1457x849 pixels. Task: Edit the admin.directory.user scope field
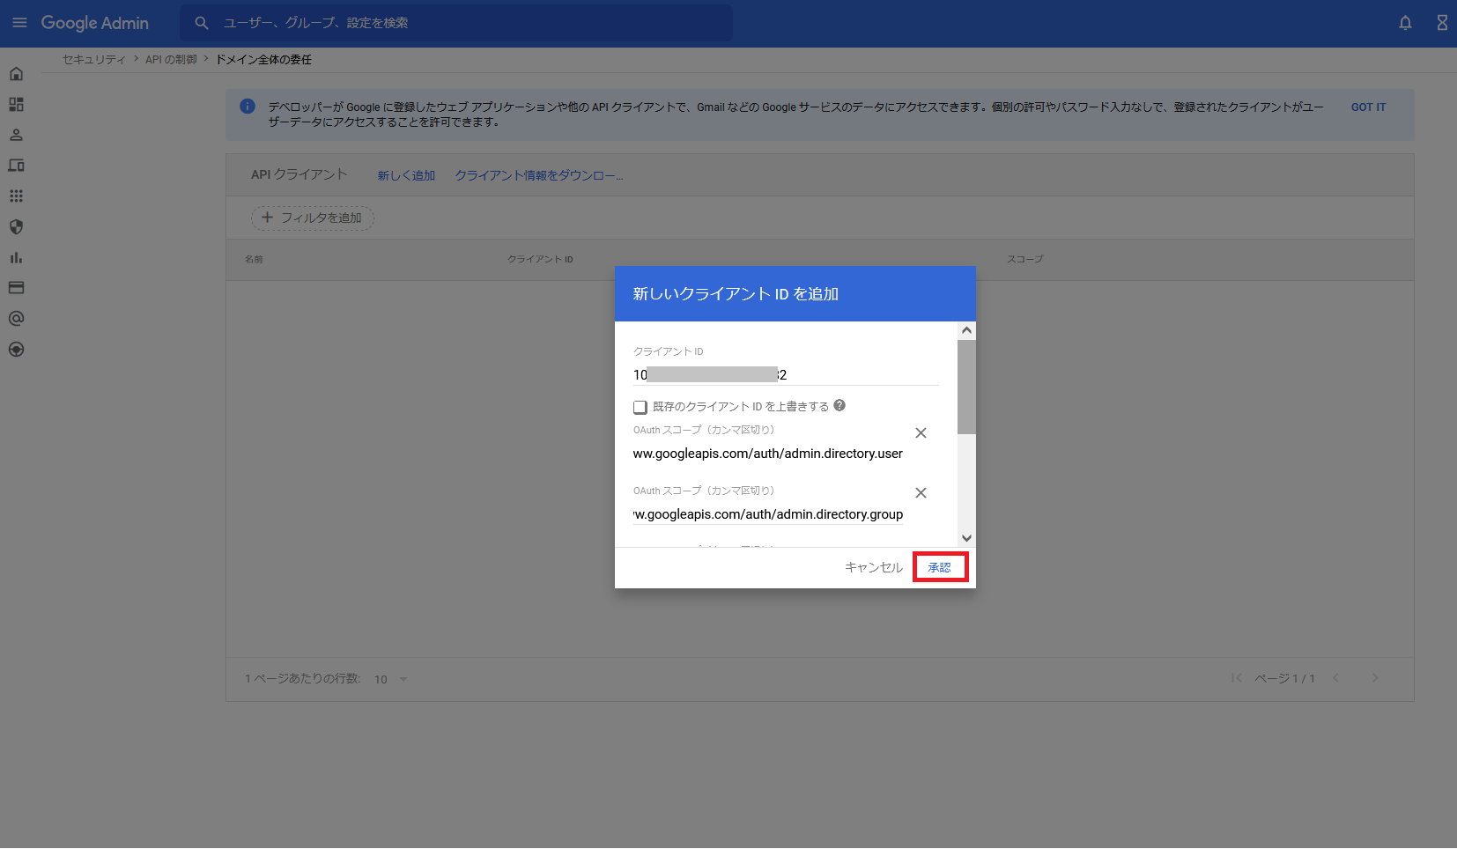coord(768,454)
